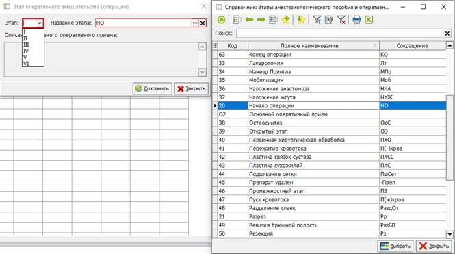Click the reference list vertical scrollbar thumb
This screenshot has height=254, width=455.
(x=450, y=138)
